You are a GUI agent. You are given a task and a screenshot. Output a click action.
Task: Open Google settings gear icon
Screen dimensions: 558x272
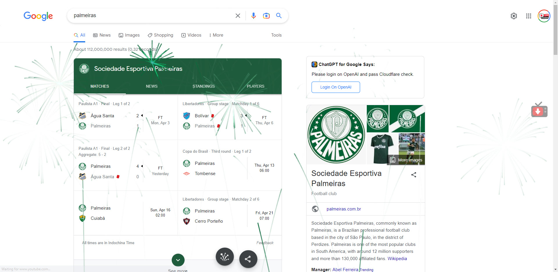click(x=514, y=16)
